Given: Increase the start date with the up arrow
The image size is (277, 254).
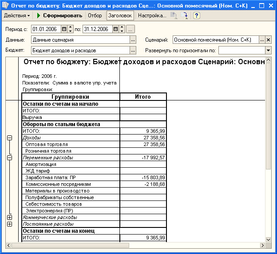Looking at the screenshot, I should pos(70,27).
